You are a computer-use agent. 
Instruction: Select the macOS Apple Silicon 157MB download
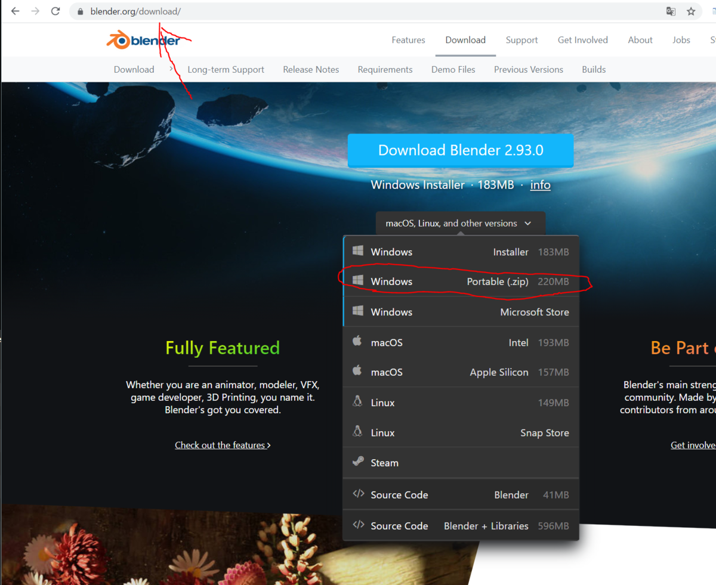coord(461,372)
